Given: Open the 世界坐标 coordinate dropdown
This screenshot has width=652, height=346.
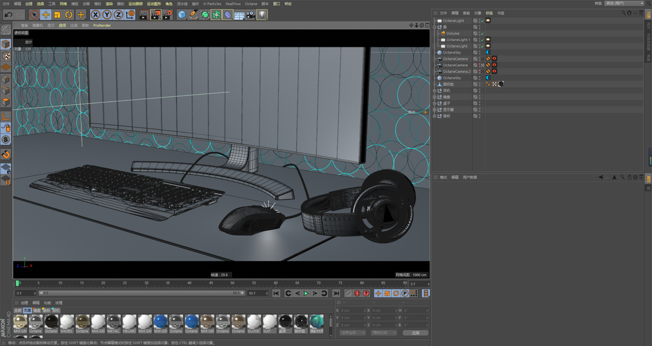Looking at the screenshot, I should (x=353, y=333).
